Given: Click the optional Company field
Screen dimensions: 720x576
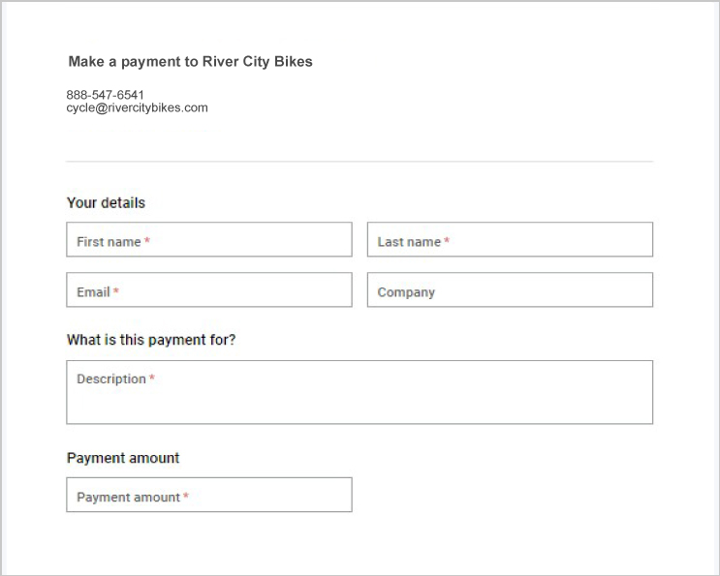Looking at the screenshot, I should pos(510,289).
